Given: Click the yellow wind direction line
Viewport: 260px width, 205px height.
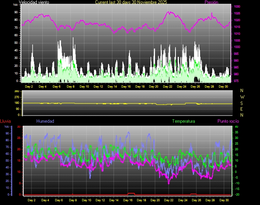Looking at the screenshot, I should coord(114,103).
